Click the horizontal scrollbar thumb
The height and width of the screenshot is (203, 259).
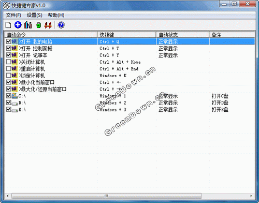[x=106, y=196]
